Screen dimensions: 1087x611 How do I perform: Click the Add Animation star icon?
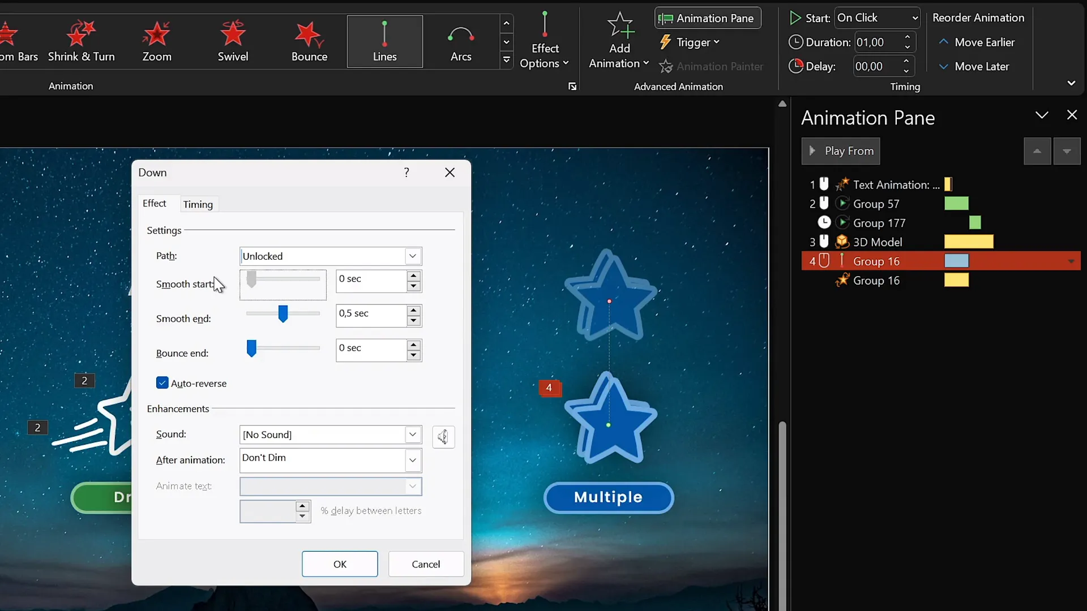click(620, 25)
